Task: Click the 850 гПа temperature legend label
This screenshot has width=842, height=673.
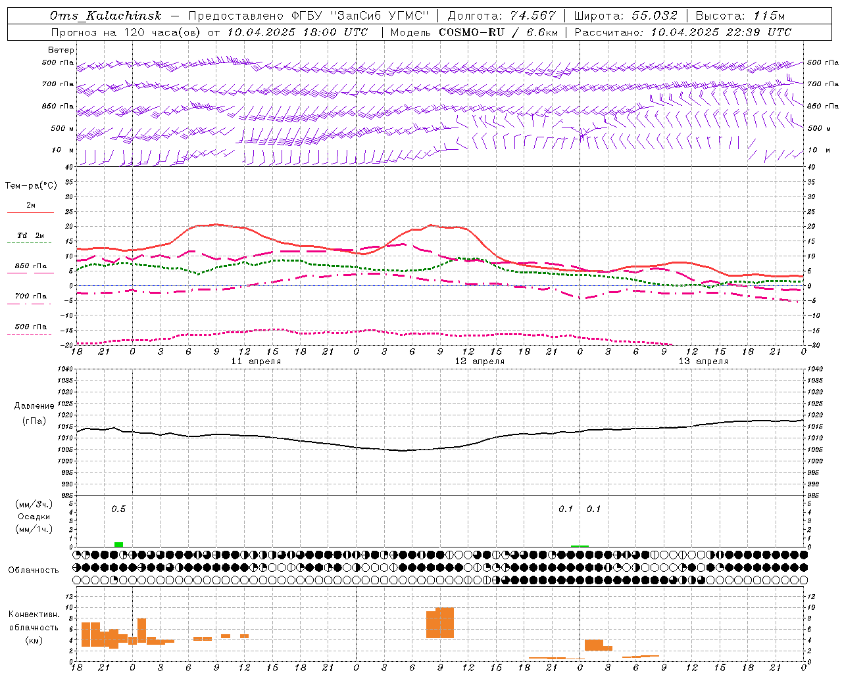Action: (31, 266)
